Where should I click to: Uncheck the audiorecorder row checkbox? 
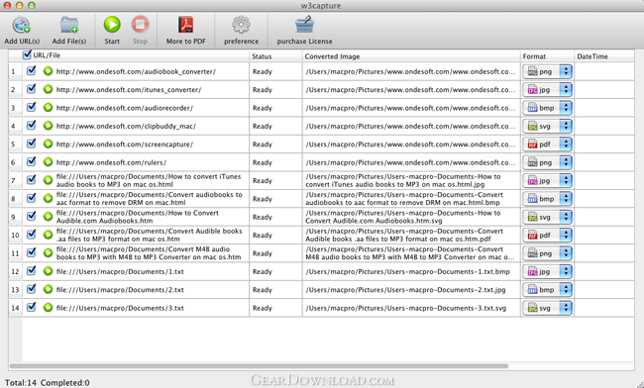[x=32, y=107]
